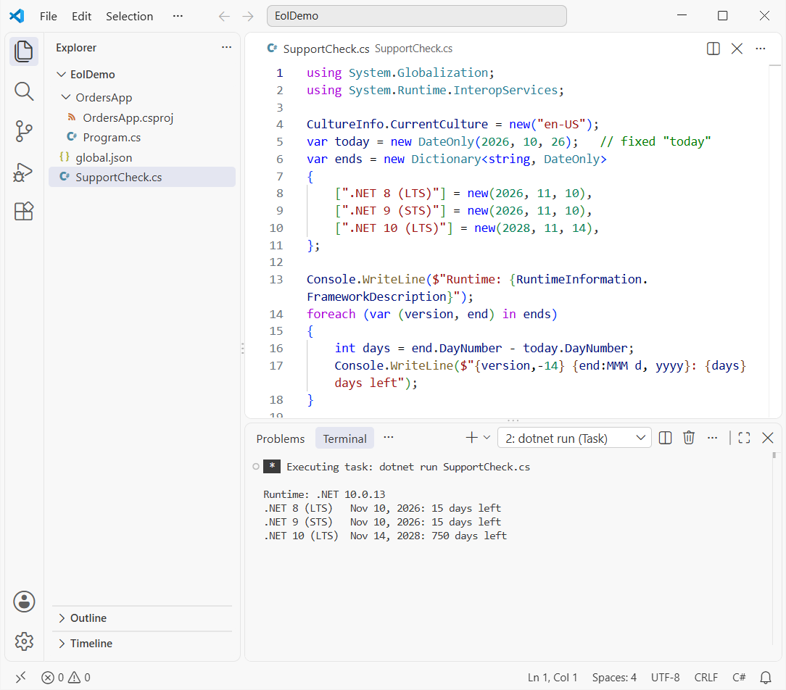Screen dimensions: 786x690
Task: Open additional menu items ellipsis in title bar
Action: coord(178,16)
